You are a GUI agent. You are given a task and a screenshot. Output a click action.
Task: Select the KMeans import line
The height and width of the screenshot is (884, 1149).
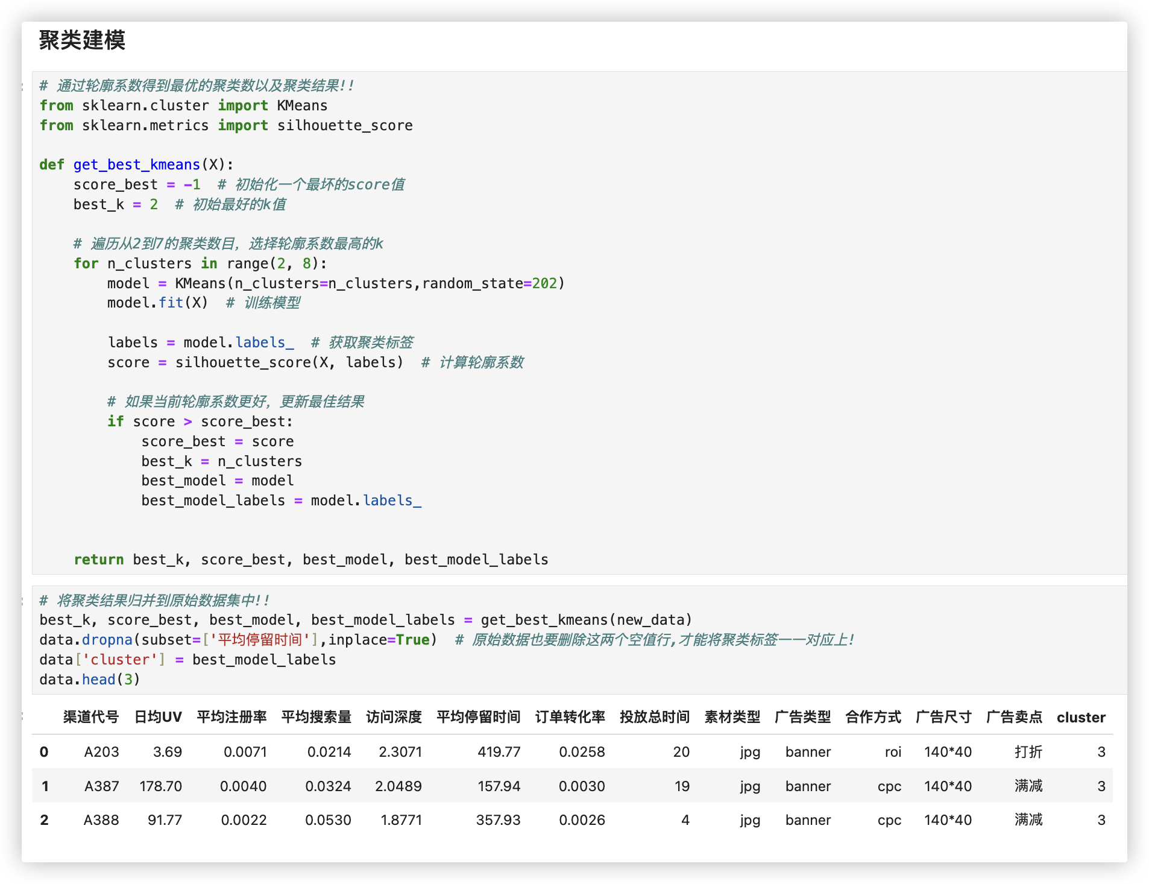[183, 105]
